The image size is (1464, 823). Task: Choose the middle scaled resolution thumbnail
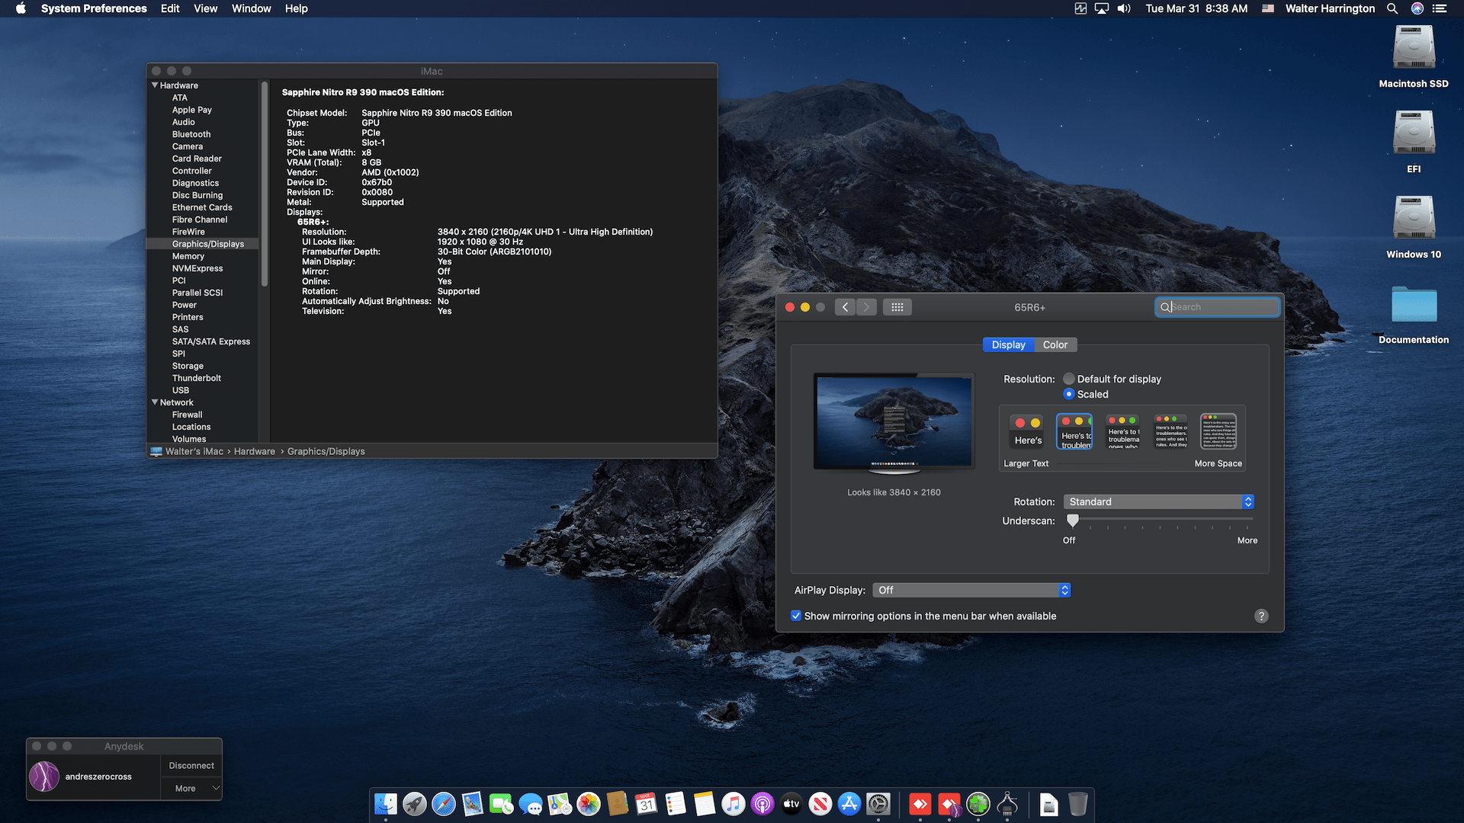point(1123,431)
